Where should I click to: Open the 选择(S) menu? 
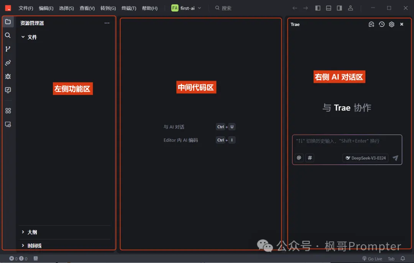click(x=67, y=8)
